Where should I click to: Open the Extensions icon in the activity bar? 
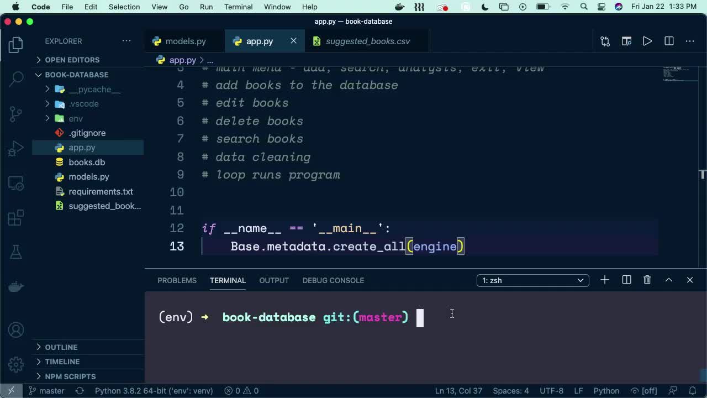[15, 217]
